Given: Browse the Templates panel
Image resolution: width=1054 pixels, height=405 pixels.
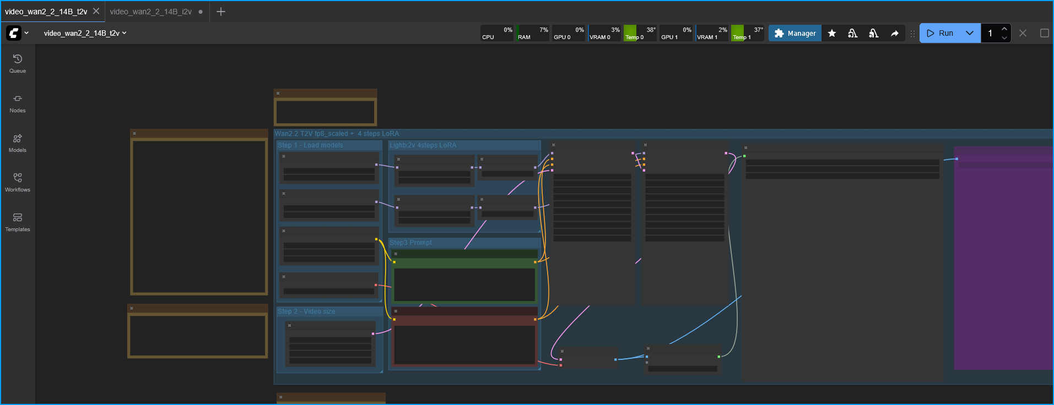Looking at the screenshot, I should click(18, 222).
